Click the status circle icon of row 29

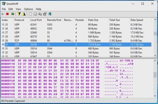pos(3,40)
